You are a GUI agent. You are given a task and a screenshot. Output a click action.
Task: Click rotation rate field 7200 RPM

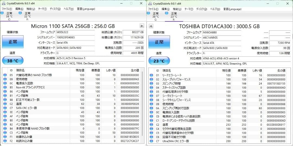[280, 43]
